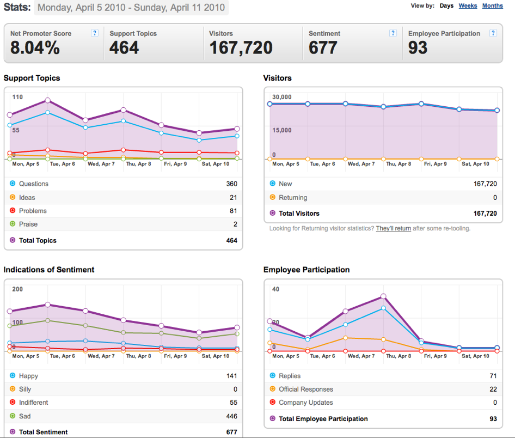Open the Employee Participation help icon
This screenshot has width=515, height=438.
coord(493,33)
